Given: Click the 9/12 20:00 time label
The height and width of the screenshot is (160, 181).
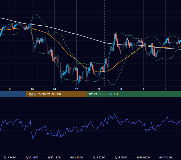Looking at the screenshot, I should pos(77,157).
